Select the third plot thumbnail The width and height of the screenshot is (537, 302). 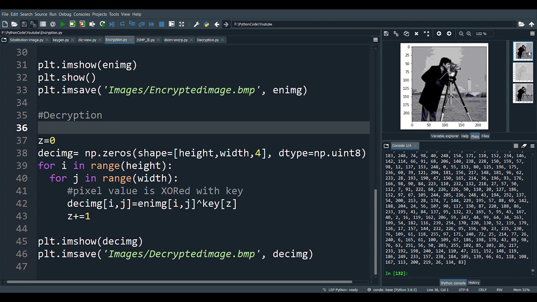point(523,93)
